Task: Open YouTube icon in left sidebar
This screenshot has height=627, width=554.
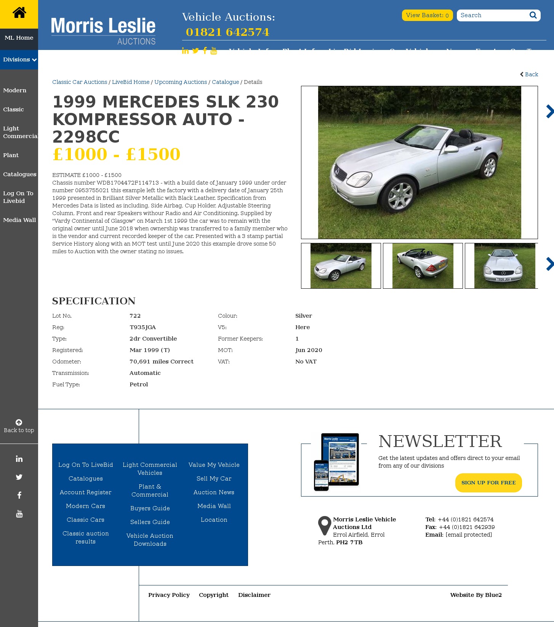Action: [x=19, y=514]
